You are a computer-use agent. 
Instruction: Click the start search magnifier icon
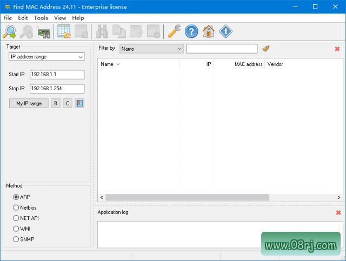coord(9,32)
